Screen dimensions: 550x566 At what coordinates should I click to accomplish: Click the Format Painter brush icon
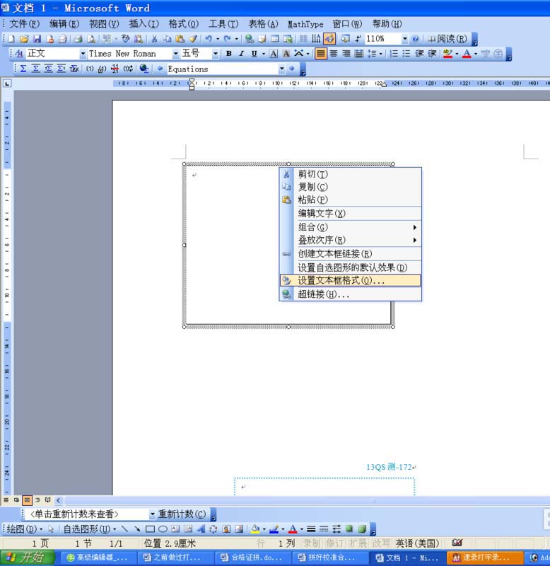click(193, 39)
